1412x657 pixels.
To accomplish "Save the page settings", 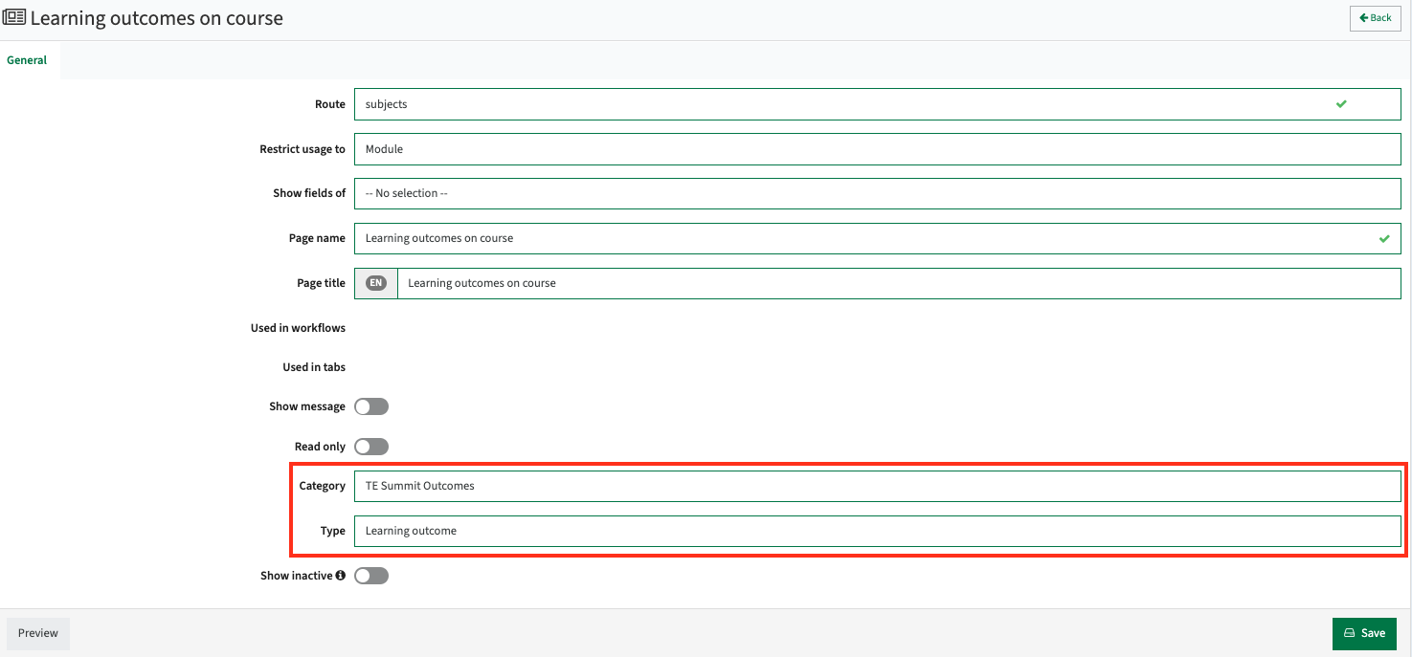I will [1364, 633].
